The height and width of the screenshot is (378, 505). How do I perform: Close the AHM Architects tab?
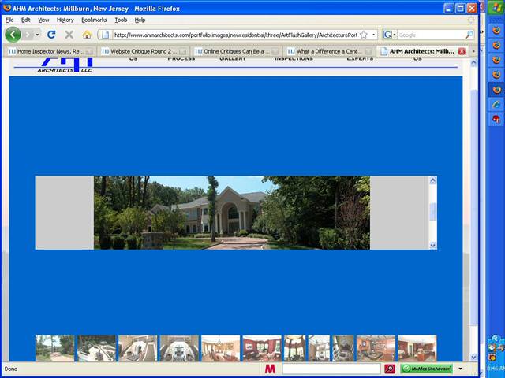[x=462, y=51]
